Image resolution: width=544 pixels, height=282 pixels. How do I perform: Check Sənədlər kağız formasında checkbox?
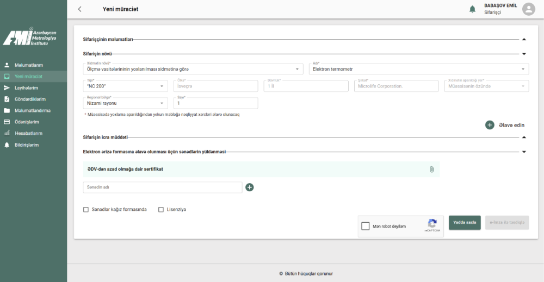[86, 210]
